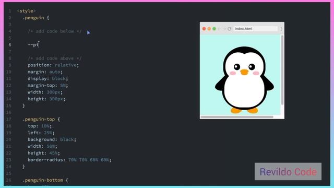Image resolution: width=334 pixels, height=188 pixels.
Task: Click line number 17 in the gutter
Action: click(8, 120)
